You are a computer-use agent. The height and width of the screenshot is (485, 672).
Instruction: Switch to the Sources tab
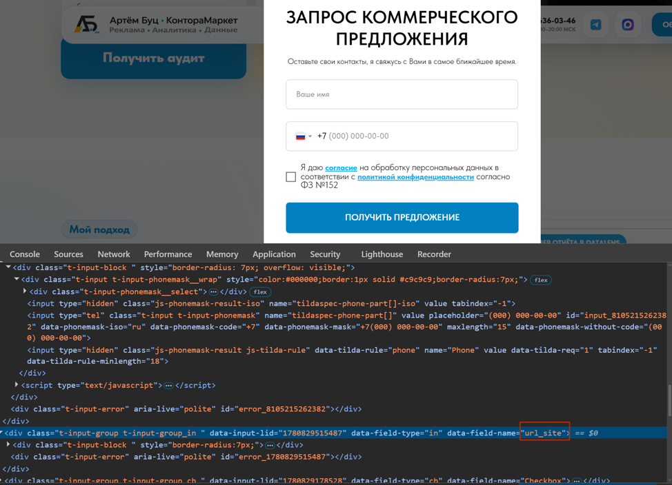coord(68,254)
